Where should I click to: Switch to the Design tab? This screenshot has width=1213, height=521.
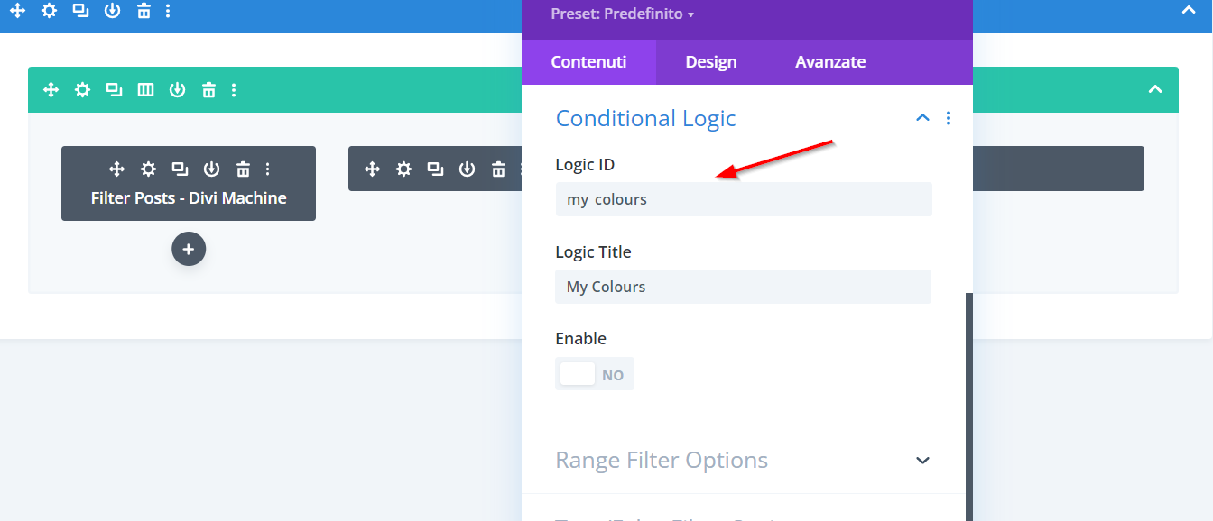point(711,62)
